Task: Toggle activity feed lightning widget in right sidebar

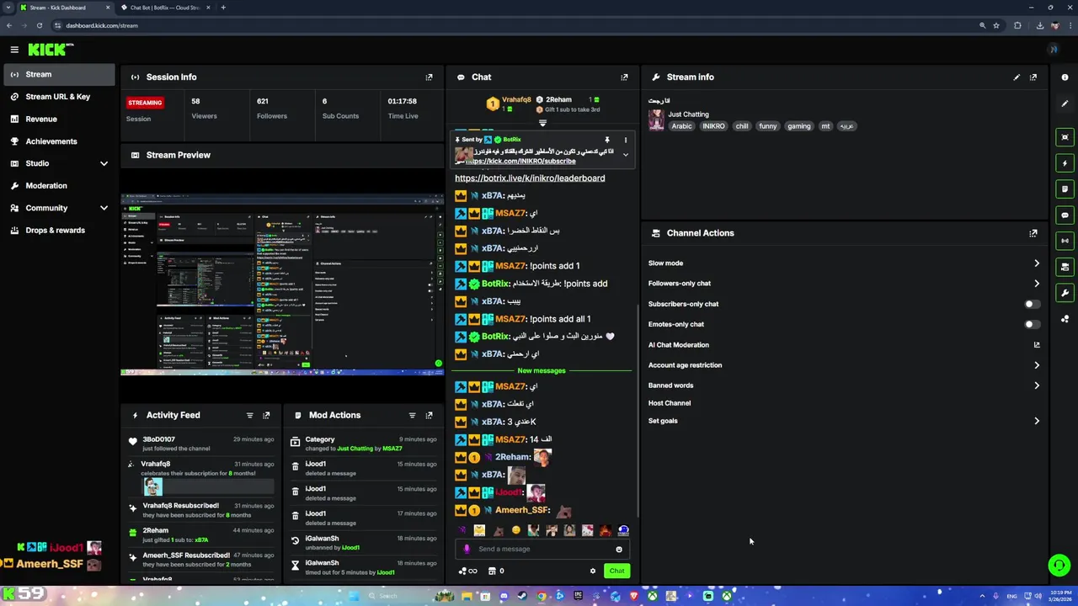Action: pyautogui.click(x=1065, y=163)
